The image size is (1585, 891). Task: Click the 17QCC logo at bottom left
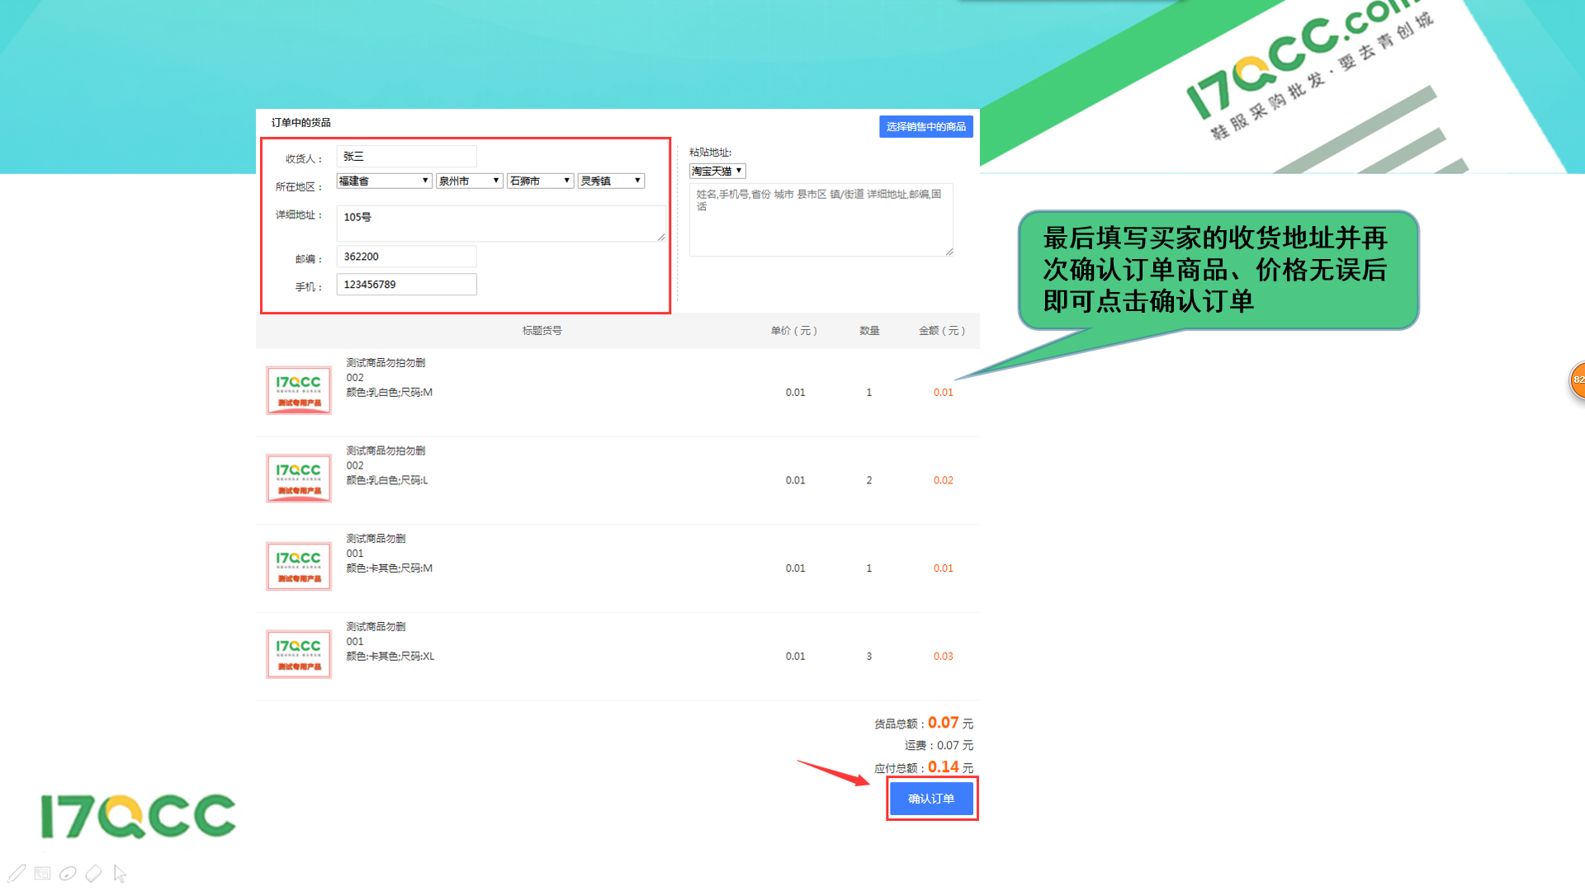click(x=139, y=817)
